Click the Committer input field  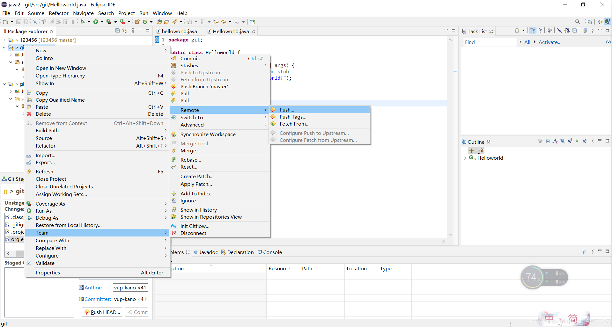pyautogui.click(x=130, y=299)
